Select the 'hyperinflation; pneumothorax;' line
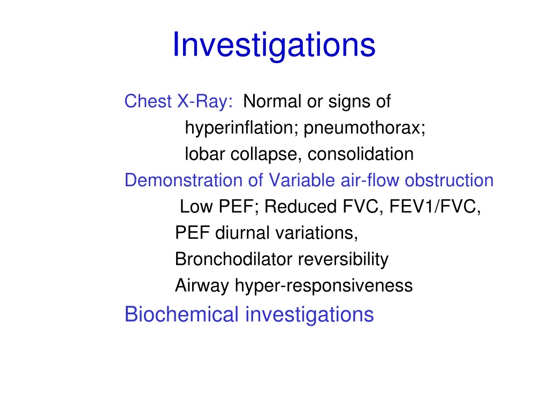 305,127
